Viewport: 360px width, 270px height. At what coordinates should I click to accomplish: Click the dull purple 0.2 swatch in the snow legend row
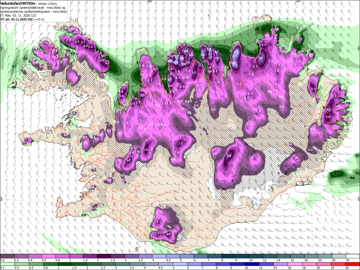tap(7, 256)
